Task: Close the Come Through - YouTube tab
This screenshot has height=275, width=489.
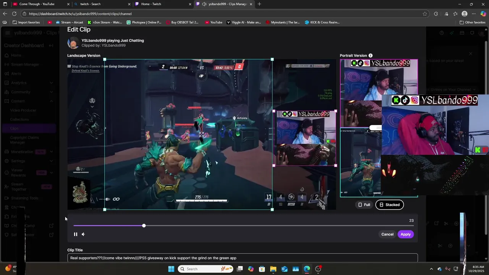Action: 68,4
